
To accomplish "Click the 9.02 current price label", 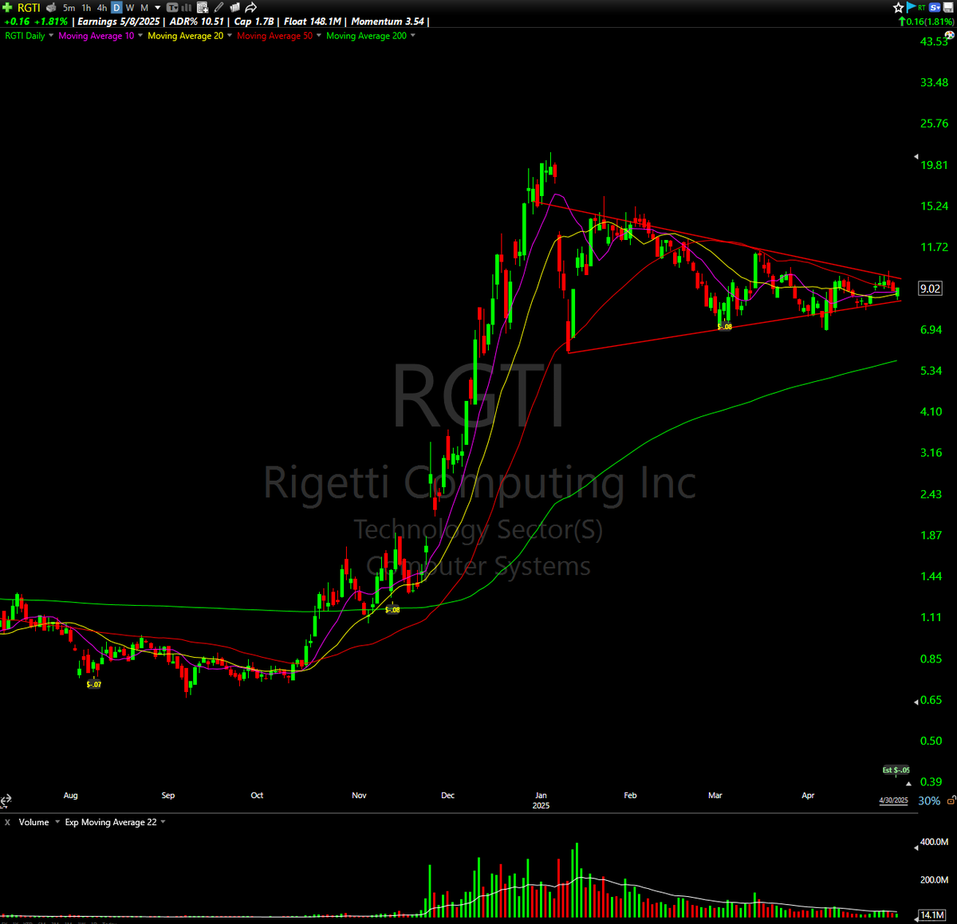I will click(x=930, y=289).
